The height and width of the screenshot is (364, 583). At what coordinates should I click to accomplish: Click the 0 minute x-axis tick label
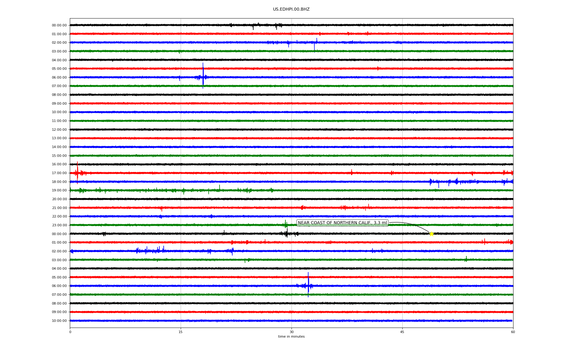tap(70, 332)
